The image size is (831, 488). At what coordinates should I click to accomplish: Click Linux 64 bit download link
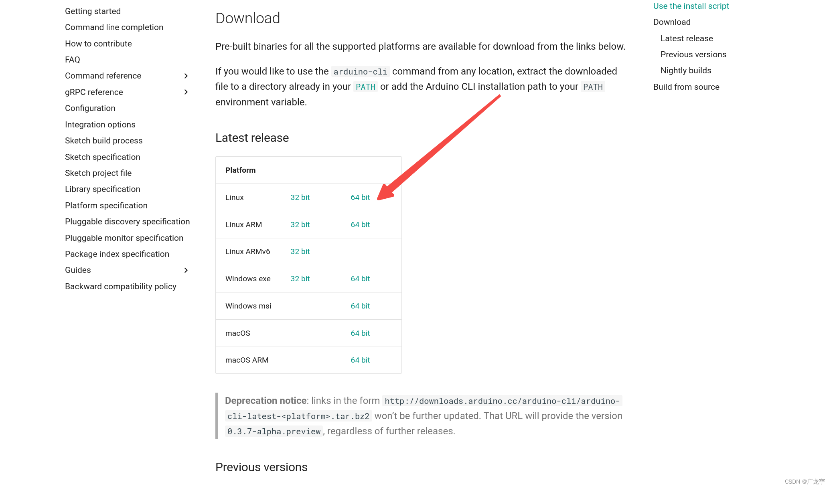tap(360, 197)
